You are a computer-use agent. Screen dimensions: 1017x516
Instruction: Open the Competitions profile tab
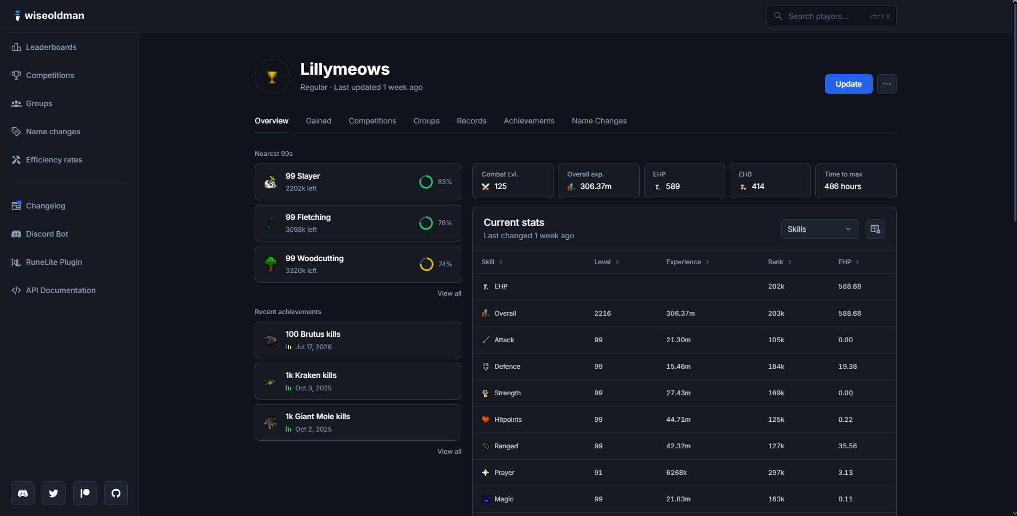coord(372,121)
